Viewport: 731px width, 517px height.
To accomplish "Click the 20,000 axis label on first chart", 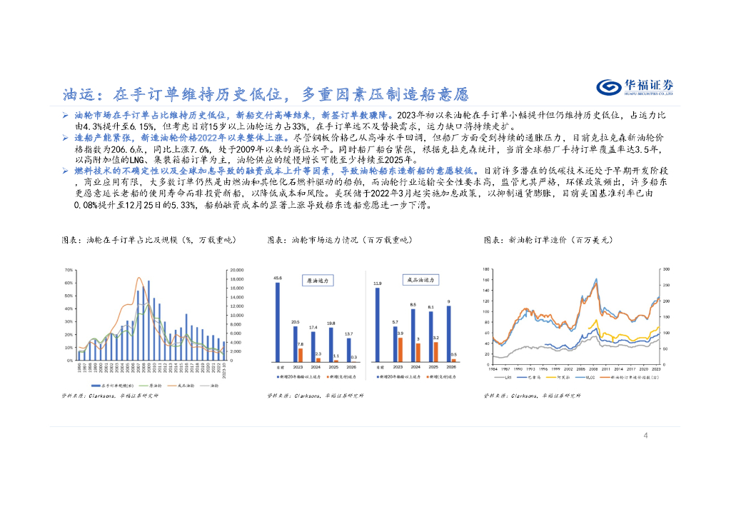I will pyautogui.click(x=237, y=271).
